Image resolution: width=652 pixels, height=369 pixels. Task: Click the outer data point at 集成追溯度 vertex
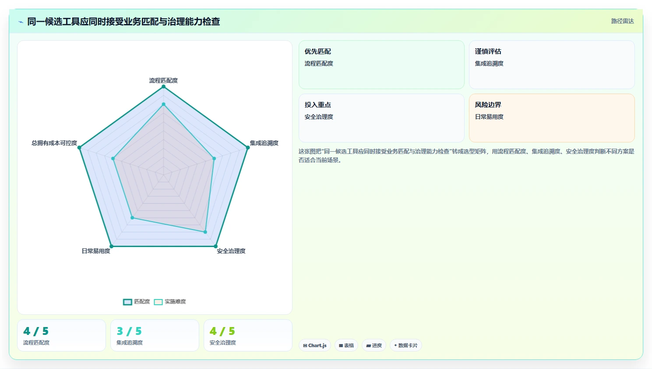coord(248,148)
